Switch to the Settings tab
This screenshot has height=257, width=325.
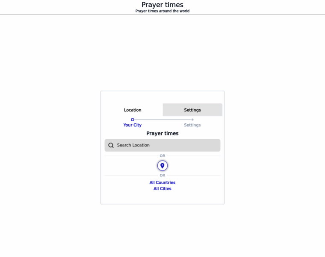tap(192, 110)
